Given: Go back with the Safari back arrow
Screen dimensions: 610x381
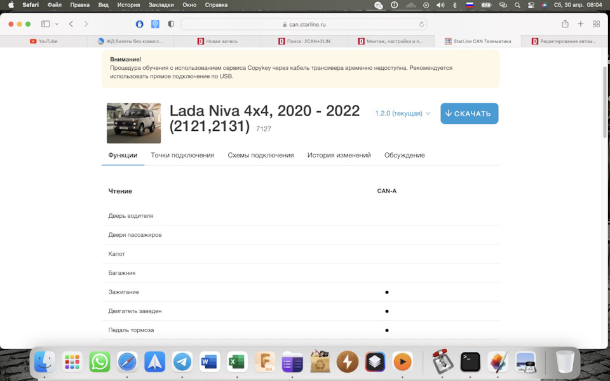Looking at the screenshot, I should pos(71,24).
